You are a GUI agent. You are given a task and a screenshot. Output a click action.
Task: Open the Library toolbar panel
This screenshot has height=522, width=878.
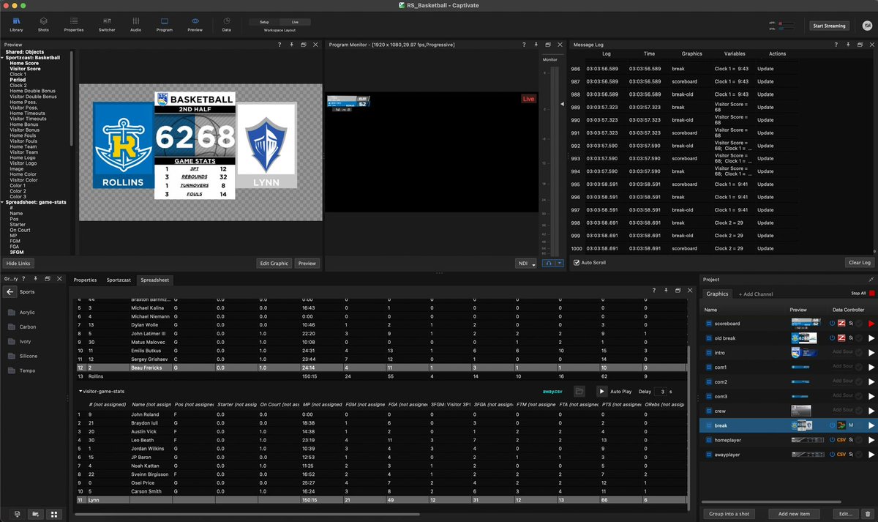tap(16, 25)
